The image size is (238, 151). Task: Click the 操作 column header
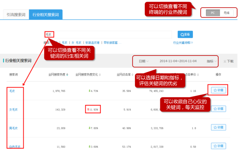pos(218,75)
